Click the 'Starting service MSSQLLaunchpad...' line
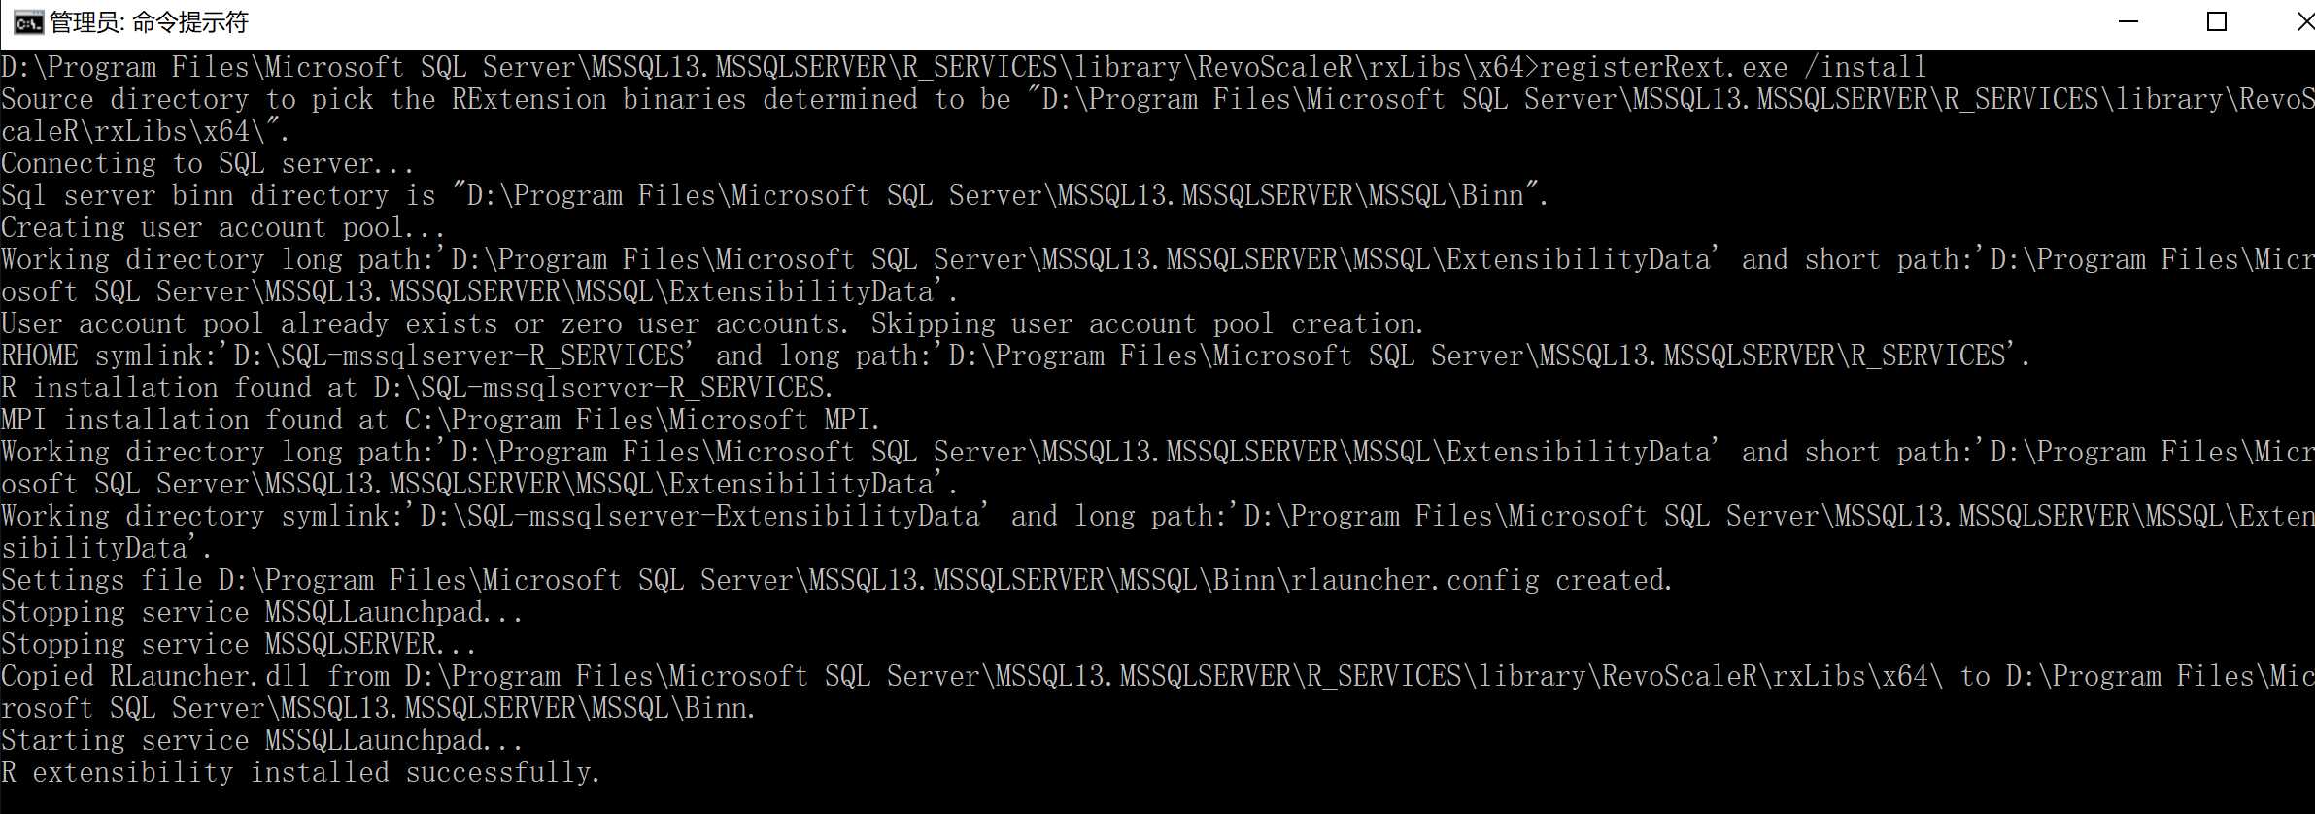Screen dimensions: 2315x814 point(262,740)
